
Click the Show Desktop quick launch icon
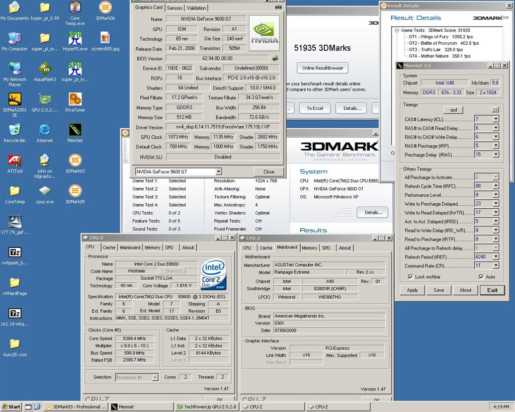click(28, 407)
